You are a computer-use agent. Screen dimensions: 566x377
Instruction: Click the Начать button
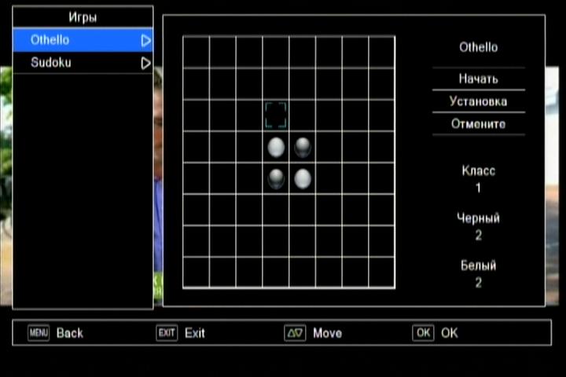tap(478, 79)
